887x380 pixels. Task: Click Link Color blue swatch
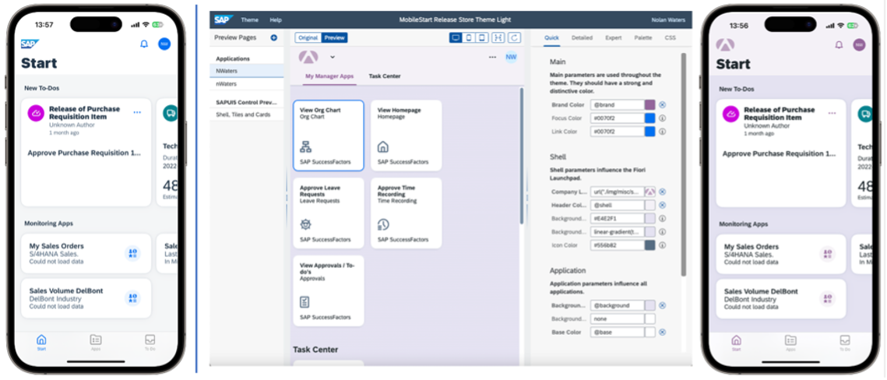[650, 131]
